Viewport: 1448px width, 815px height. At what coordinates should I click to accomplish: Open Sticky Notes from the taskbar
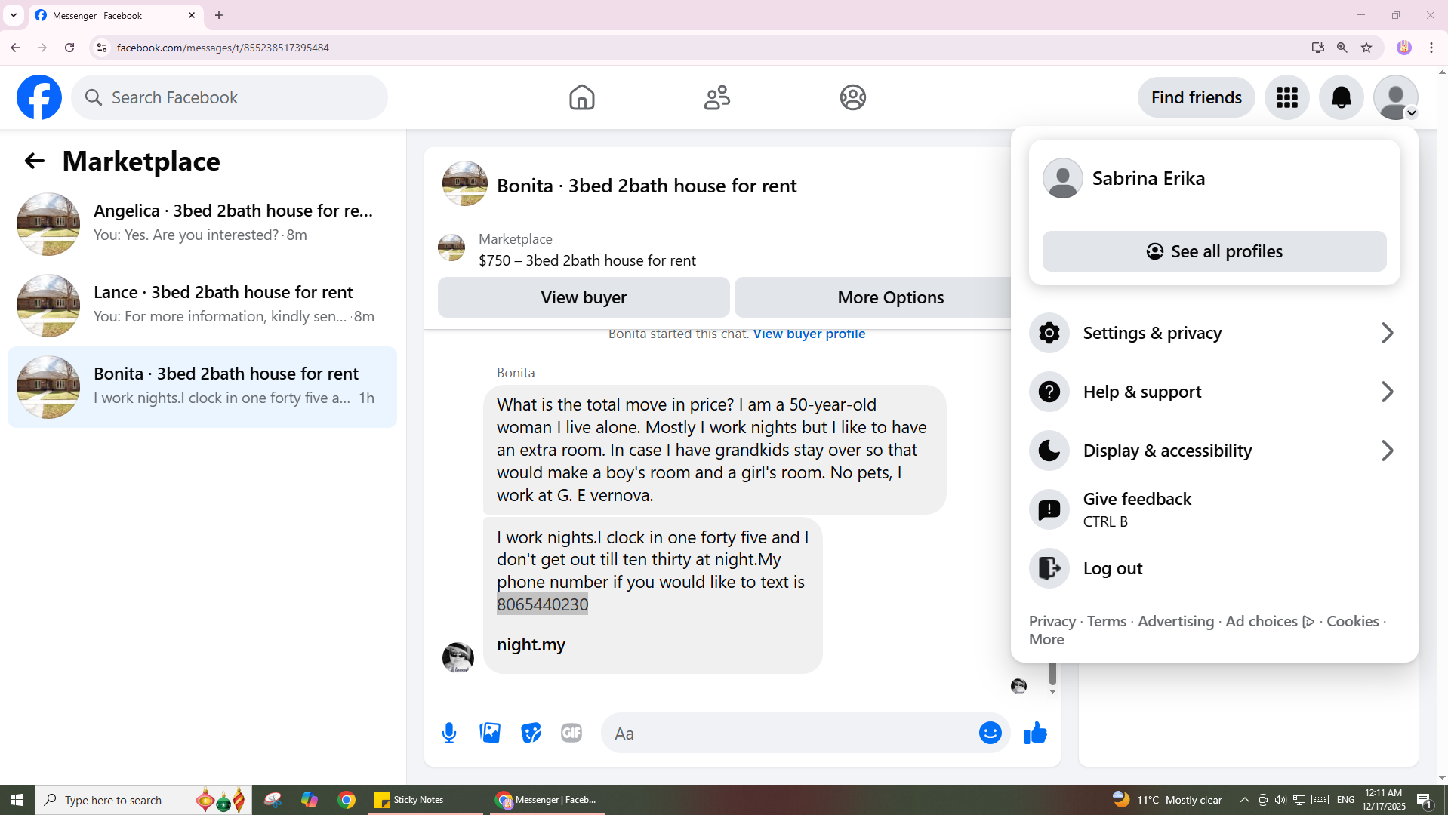(426, 800)
